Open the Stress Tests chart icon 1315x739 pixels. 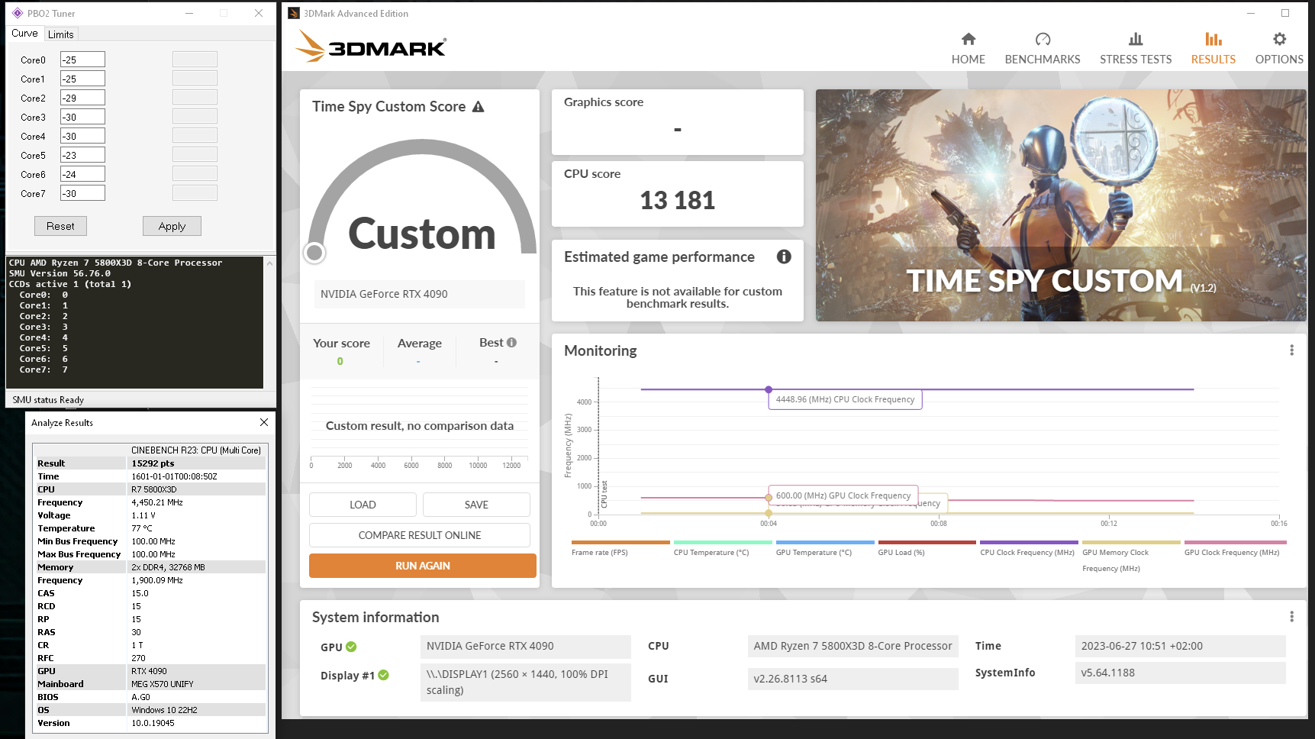pos(1136,39)
